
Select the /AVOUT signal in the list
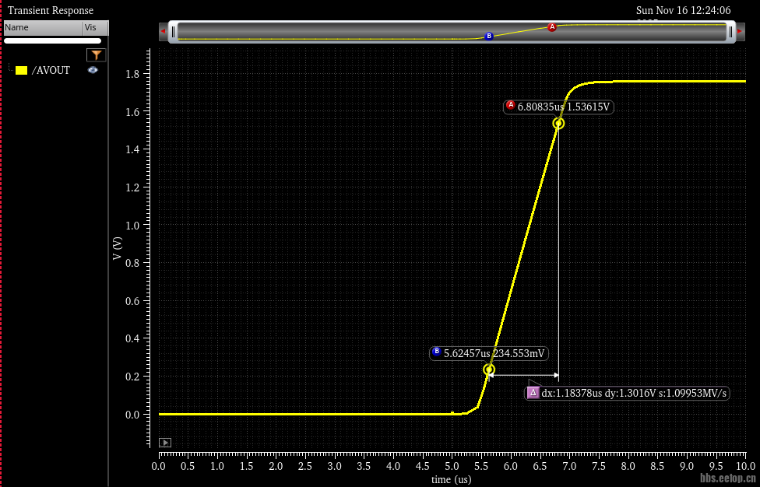(x=51, y=70)
